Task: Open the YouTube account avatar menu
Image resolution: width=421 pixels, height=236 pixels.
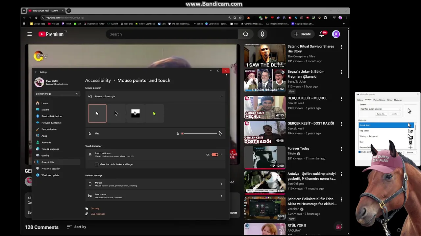Action: tap(336, 34)
